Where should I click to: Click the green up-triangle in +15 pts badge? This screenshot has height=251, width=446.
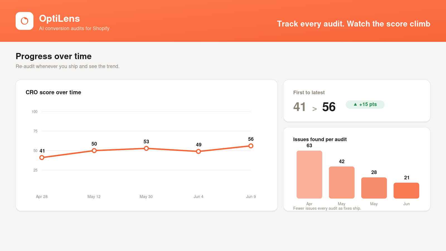(355, 104)
